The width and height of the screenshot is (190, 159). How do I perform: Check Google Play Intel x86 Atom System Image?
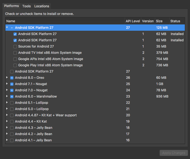pos(15,65)
